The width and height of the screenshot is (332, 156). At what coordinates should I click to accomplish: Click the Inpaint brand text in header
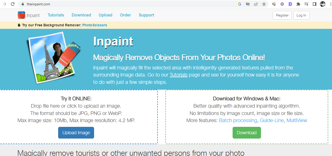click(33, 15)
